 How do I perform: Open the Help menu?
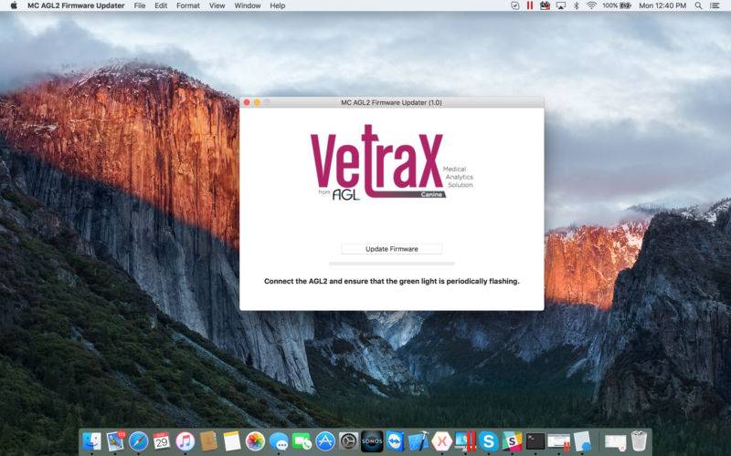(x=278, y=5)
